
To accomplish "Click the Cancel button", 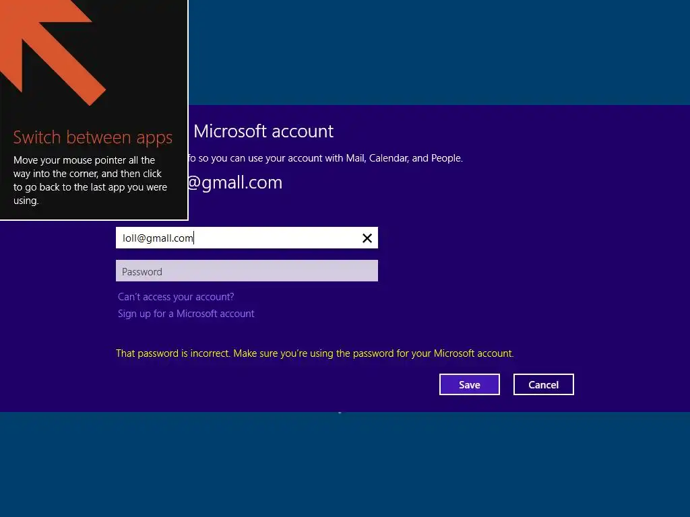I will click(x=544, y=384).
